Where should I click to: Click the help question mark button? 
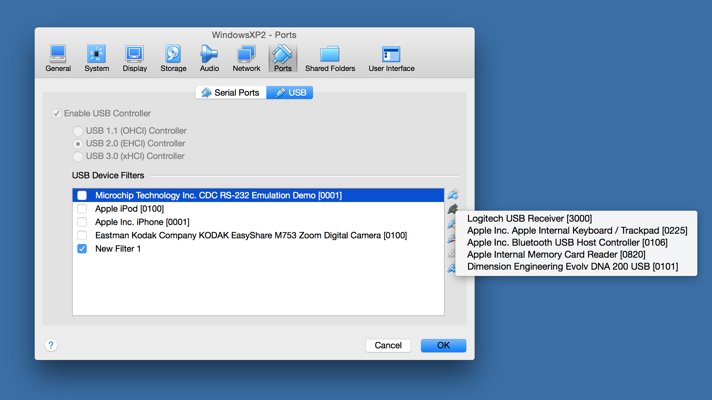(51, 345)
